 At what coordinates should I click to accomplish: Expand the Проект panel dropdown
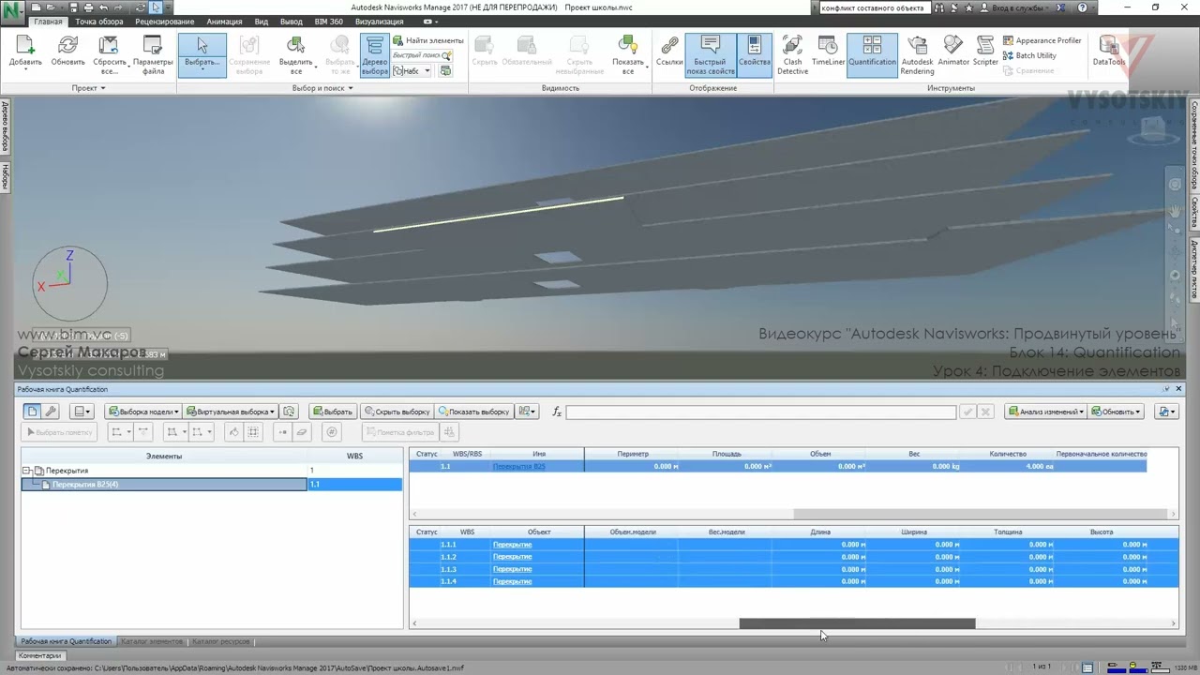pos(89,88)
